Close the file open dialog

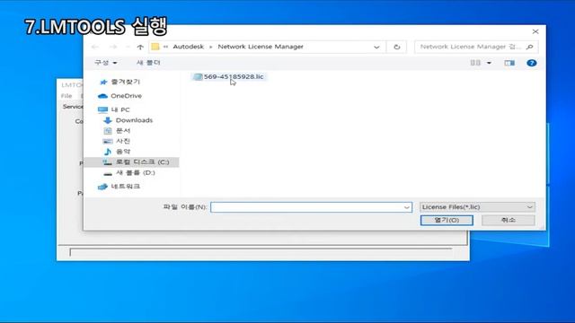point(535,31)
